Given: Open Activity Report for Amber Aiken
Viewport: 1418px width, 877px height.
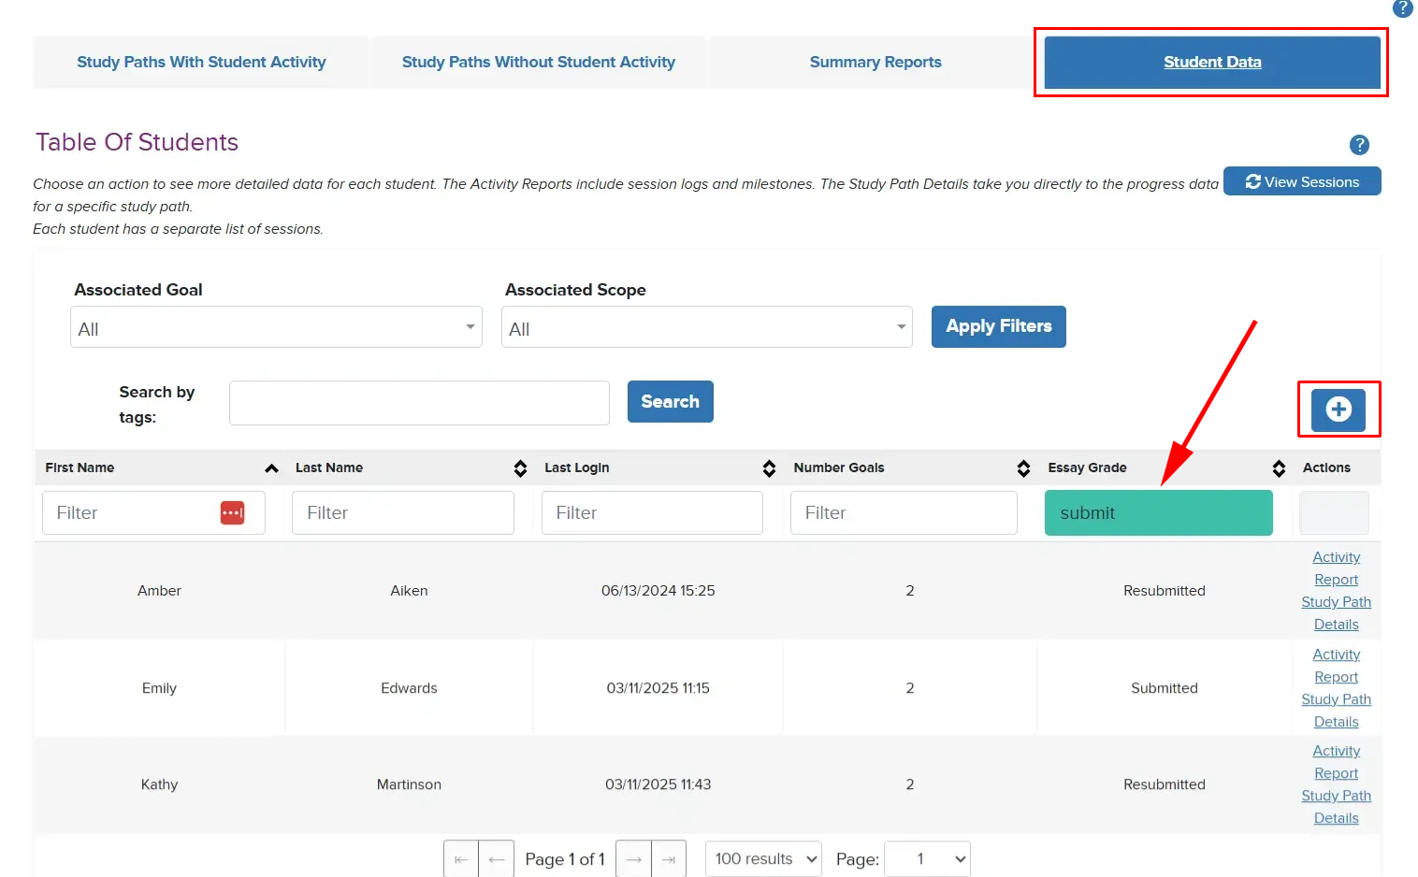Looking at the screenshot, I should pos(1336,568).
